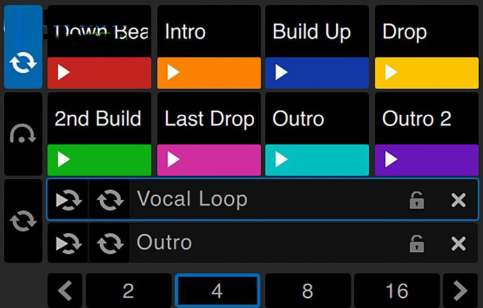Switch to the saved loops sidebar tab
The image size is (483, 308).
(x=23, y=221)
